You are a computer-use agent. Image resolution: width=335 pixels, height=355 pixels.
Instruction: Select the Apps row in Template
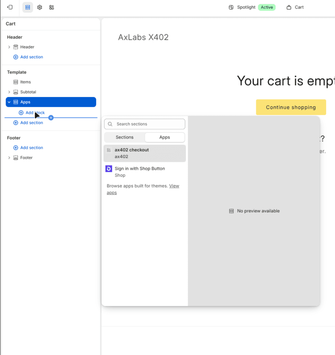51,102
